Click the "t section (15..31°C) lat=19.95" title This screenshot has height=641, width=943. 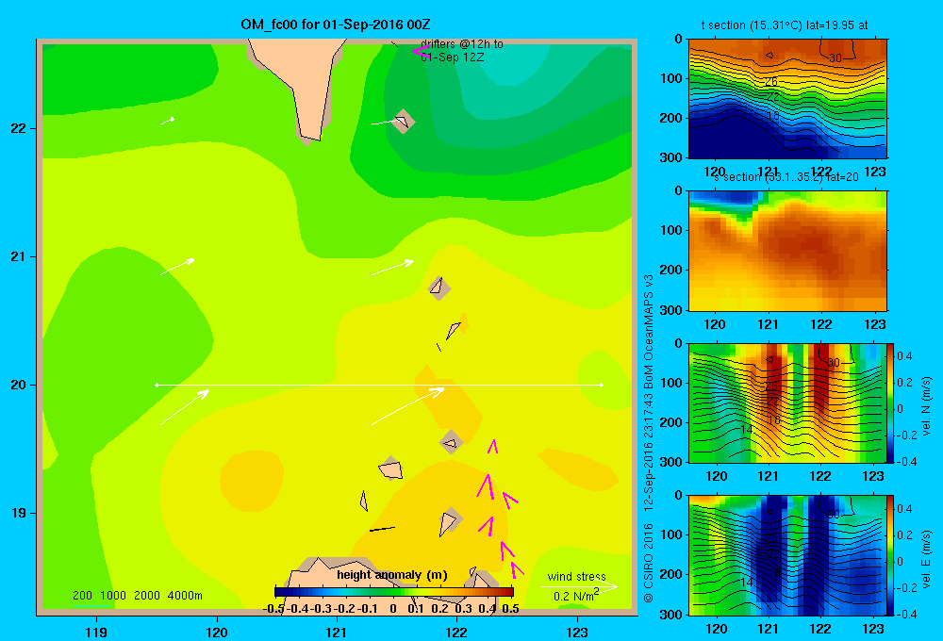point(785,25)
